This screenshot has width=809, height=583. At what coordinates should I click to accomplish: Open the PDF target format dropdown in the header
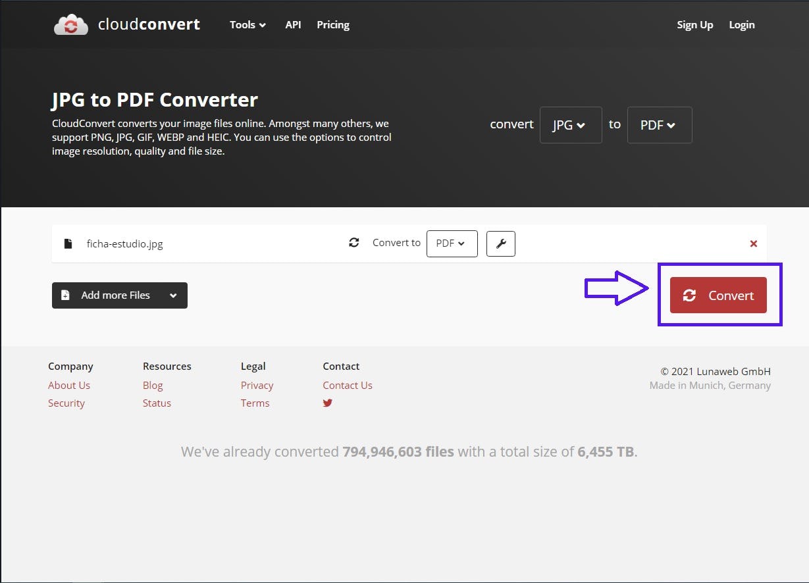click(659, 125)
